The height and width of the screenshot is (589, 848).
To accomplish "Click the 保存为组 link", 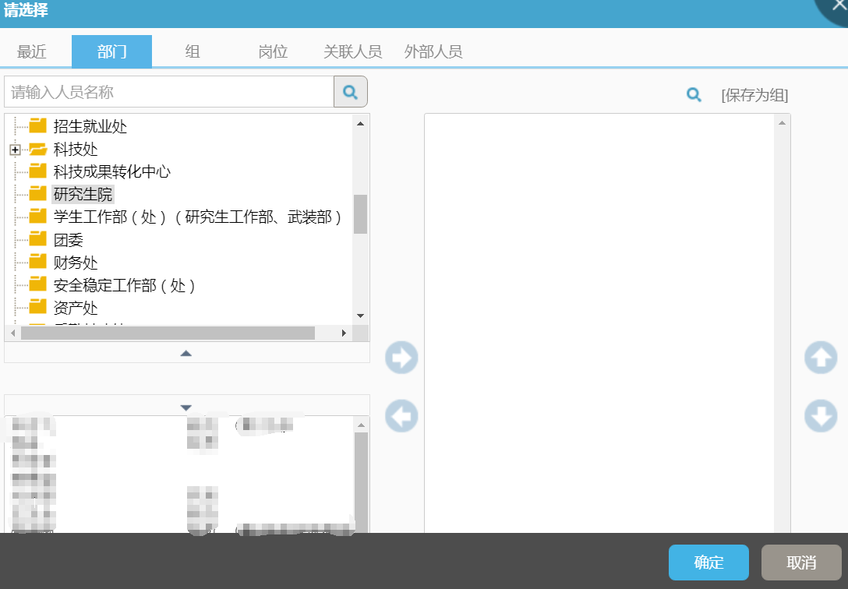I will (754, 96).
